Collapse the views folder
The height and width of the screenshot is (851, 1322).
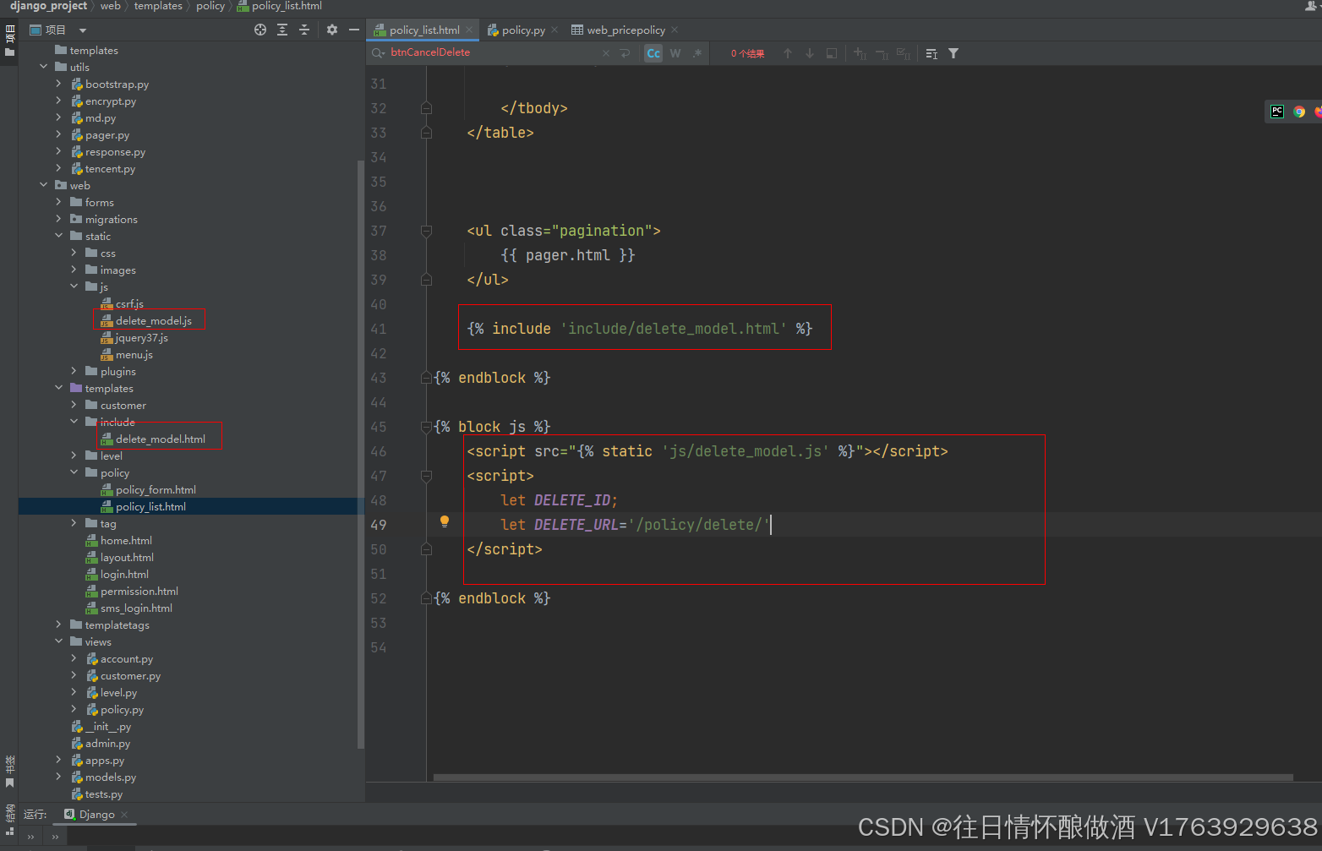coord(58,641)
